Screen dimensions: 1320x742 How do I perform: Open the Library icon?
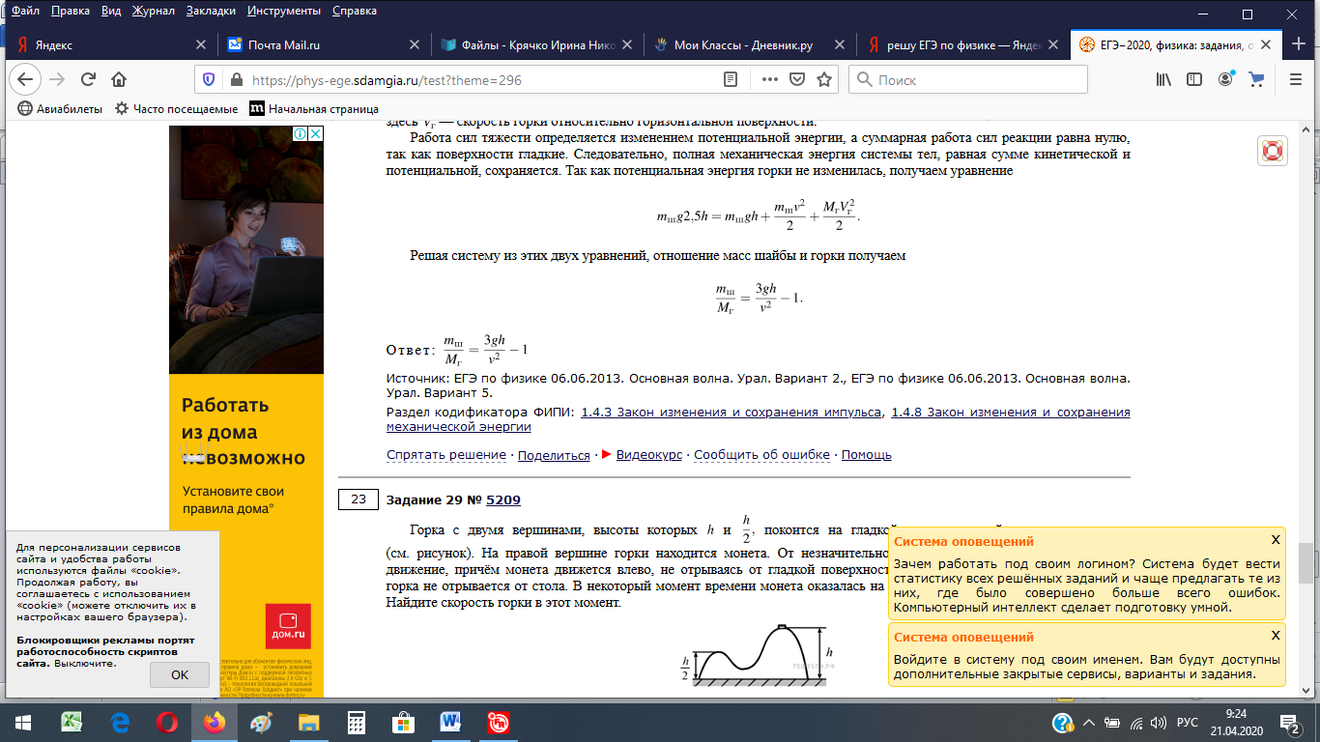1163,80
